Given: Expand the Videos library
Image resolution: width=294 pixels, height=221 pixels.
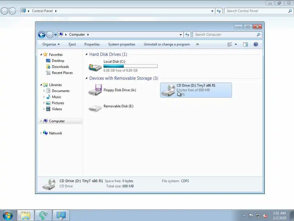Looking at the screenshot, I should click(44, 109).
